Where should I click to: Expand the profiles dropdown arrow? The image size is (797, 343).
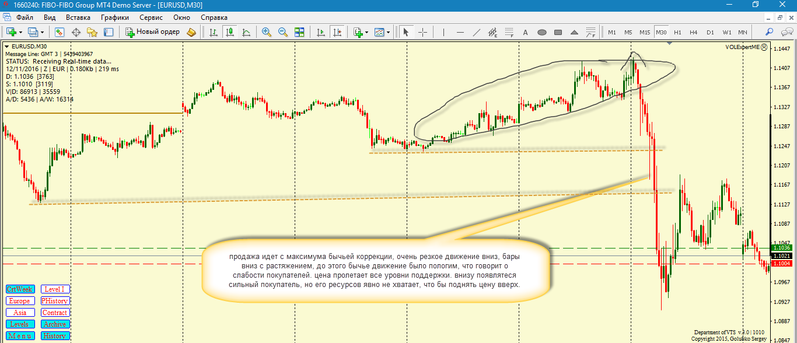coord(41,32)
